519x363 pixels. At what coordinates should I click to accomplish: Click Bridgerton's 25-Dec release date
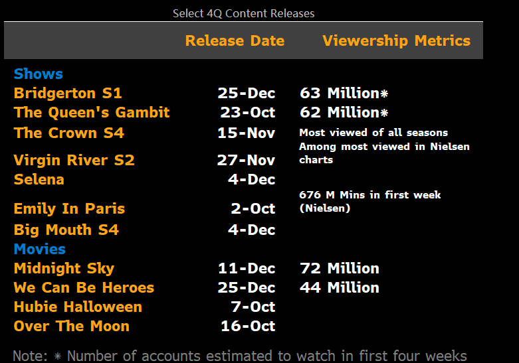coord(247,93)
